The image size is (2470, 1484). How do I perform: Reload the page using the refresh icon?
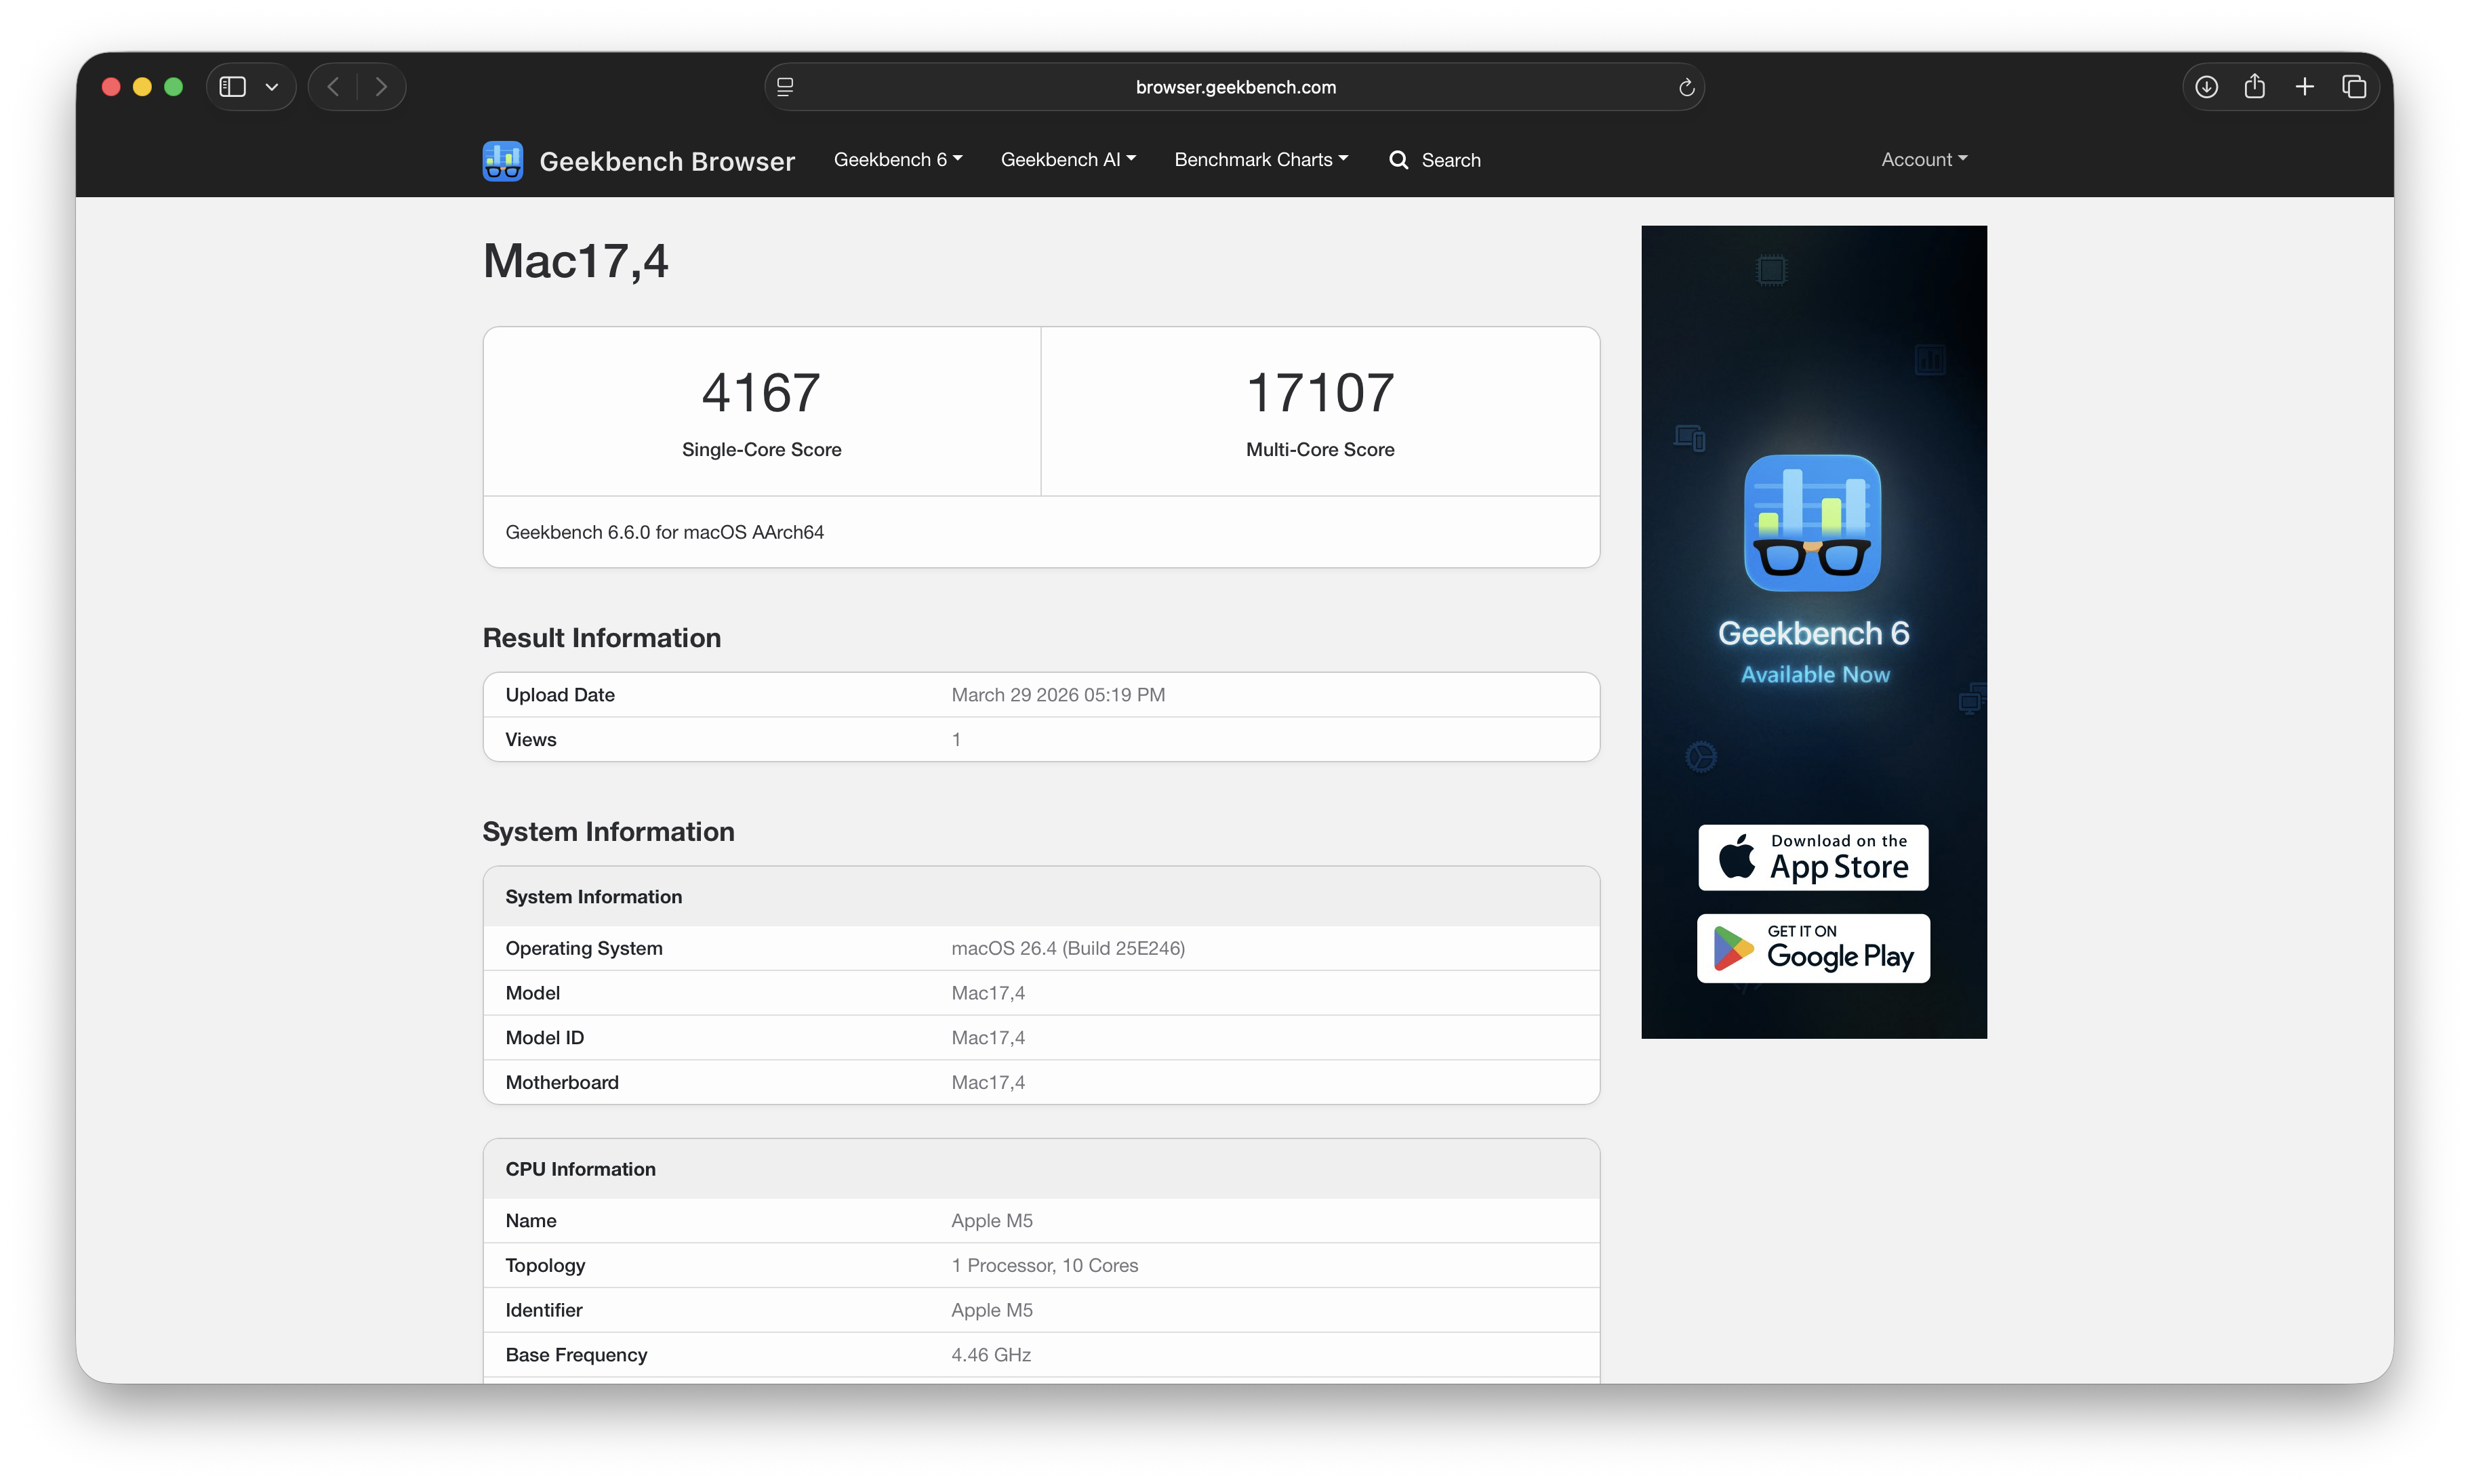(1686, 88)
